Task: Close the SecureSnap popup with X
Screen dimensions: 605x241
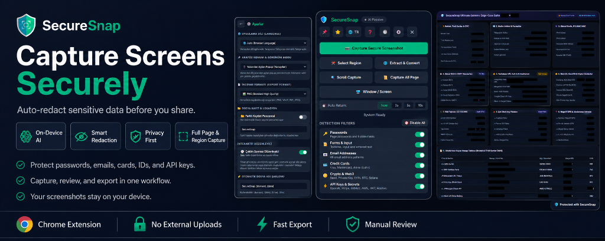Action: coord(412,32)
